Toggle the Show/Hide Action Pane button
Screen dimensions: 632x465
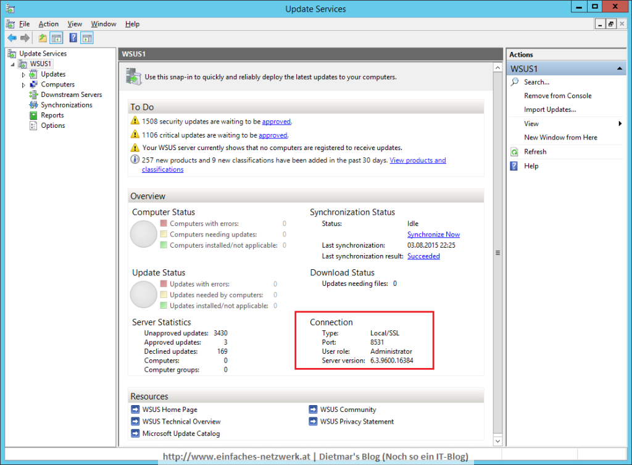[87, 38]
